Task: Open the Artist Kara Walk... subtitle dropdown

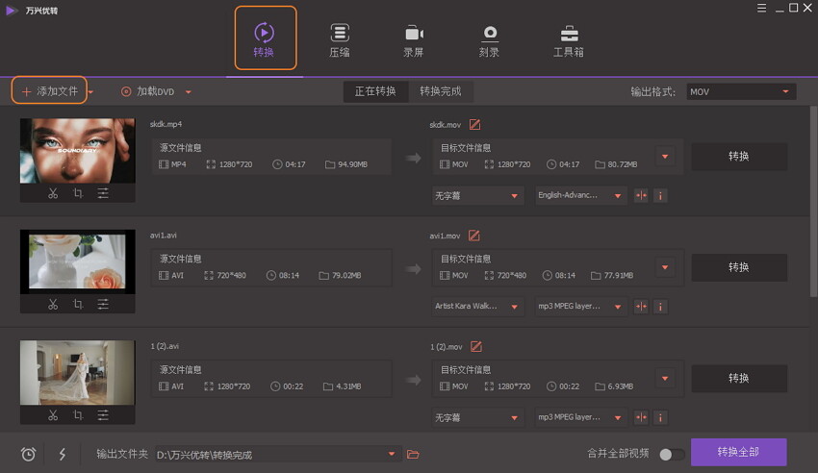Action: (477, 307)
